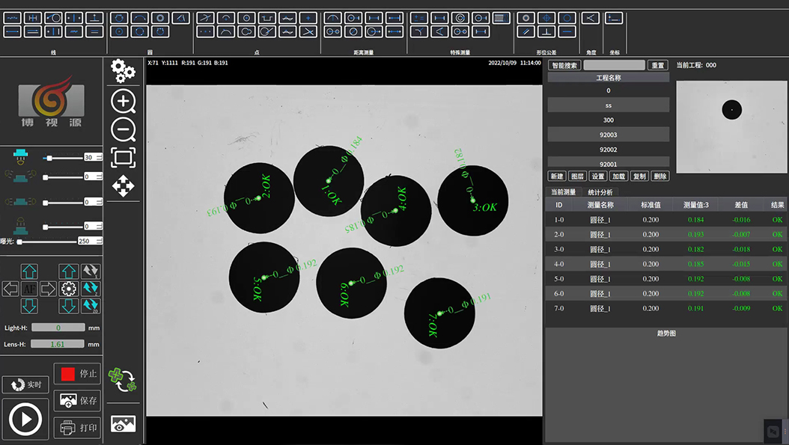Click the exposure stepper showing 250
Screen dimensions: 789x445
[x=90, y=242]
